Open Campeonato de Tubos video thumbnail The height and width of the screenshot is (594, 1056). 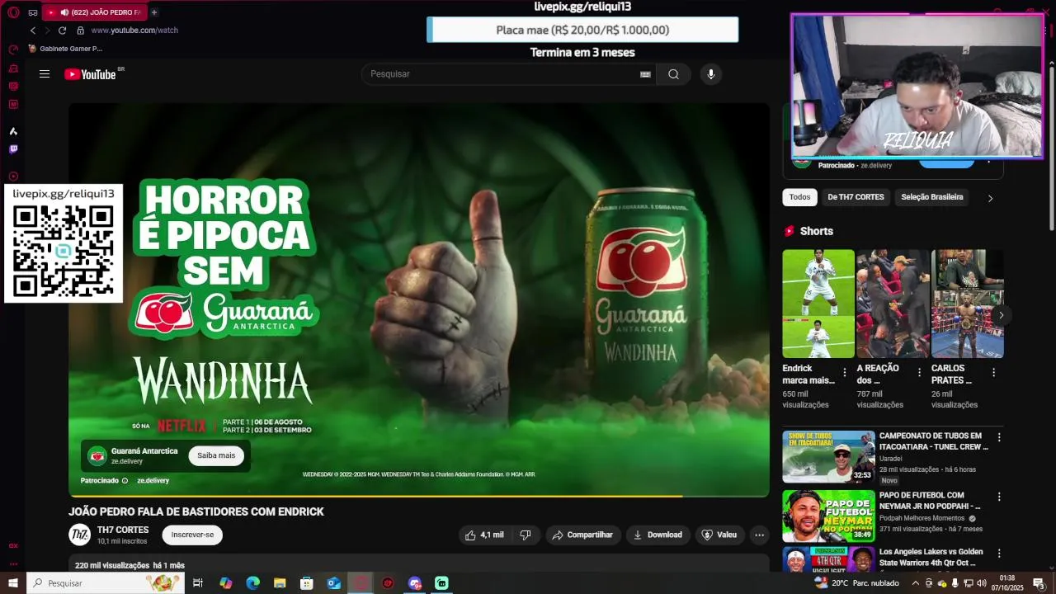click(x=829, y=456)
